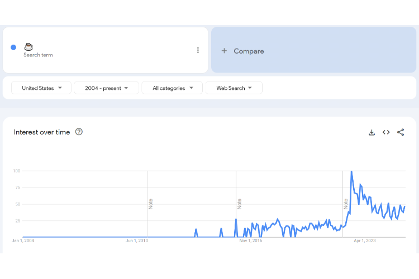Select the rightmost Note marker on the chart
Viewport: 419px width, 279px height.
(346, 204)
